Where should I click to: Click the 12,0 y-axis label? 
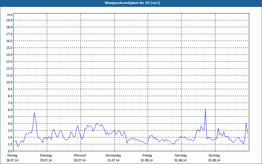coord(9,68)
